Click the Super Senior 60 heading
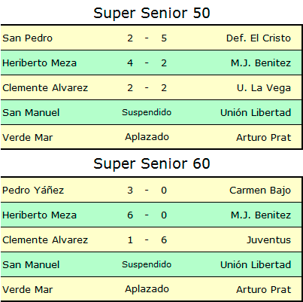 152,164
